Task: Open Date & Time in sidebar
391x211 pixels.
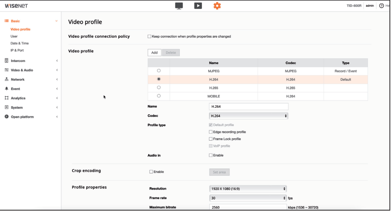Action: pos(19,43)
